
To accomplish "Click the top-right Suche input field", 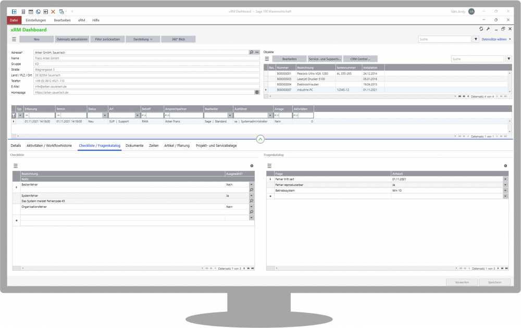I will 444,39.
